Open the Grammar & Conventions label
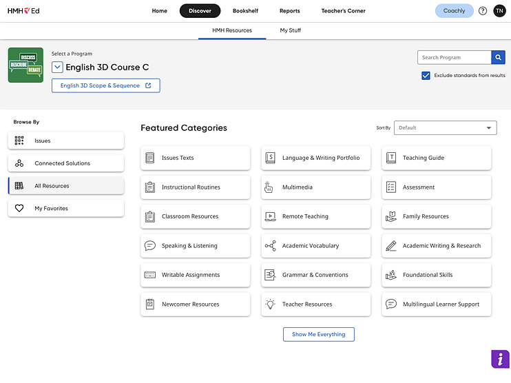511x383 pixels. [x=315, y=275]
